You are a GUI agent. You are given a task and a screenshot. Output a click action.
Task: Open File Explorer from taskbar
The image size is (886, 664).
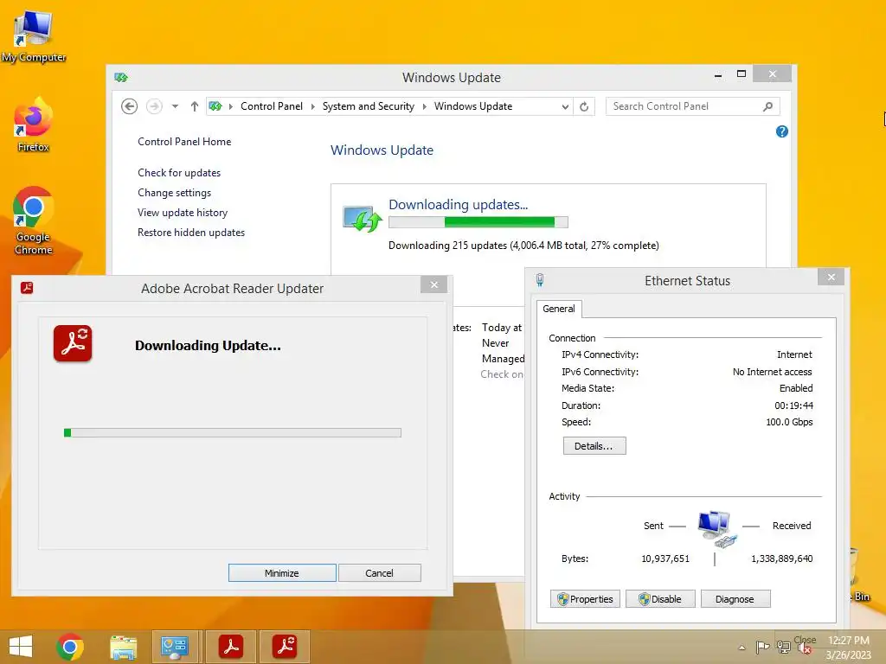[x=123, y=647]
